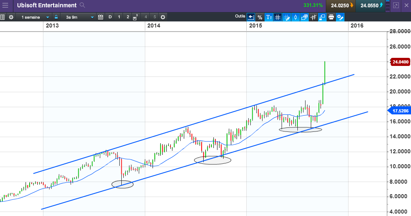This screenshot has width=411, height=216.
Task: Toggle the grid lines icon
Action: (x=278, y=17)
